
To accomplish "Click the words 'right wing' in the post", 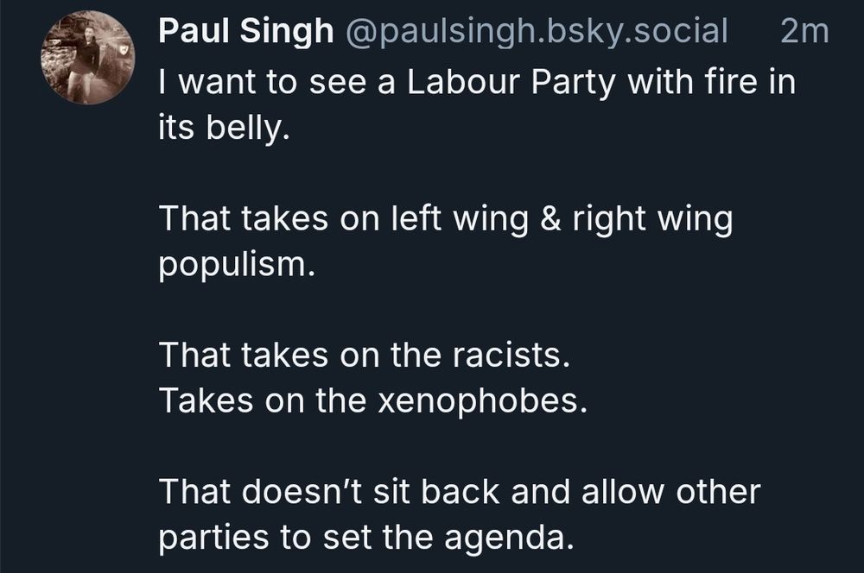I will tap(653, 220).
